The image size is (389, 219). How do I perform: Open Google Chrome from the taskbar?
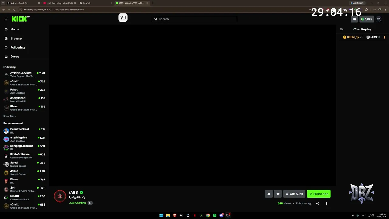208,215
